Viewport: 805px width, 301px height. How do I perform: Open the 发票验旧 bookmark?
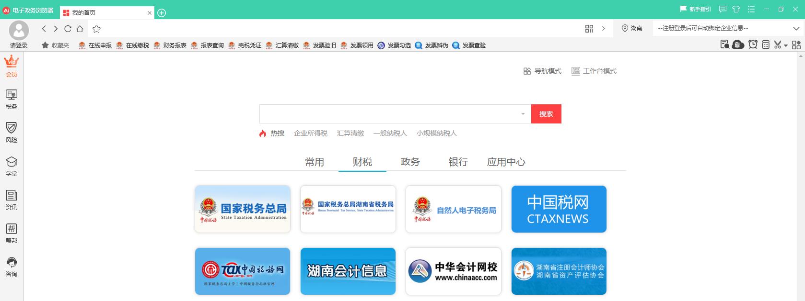pos(319,45)
